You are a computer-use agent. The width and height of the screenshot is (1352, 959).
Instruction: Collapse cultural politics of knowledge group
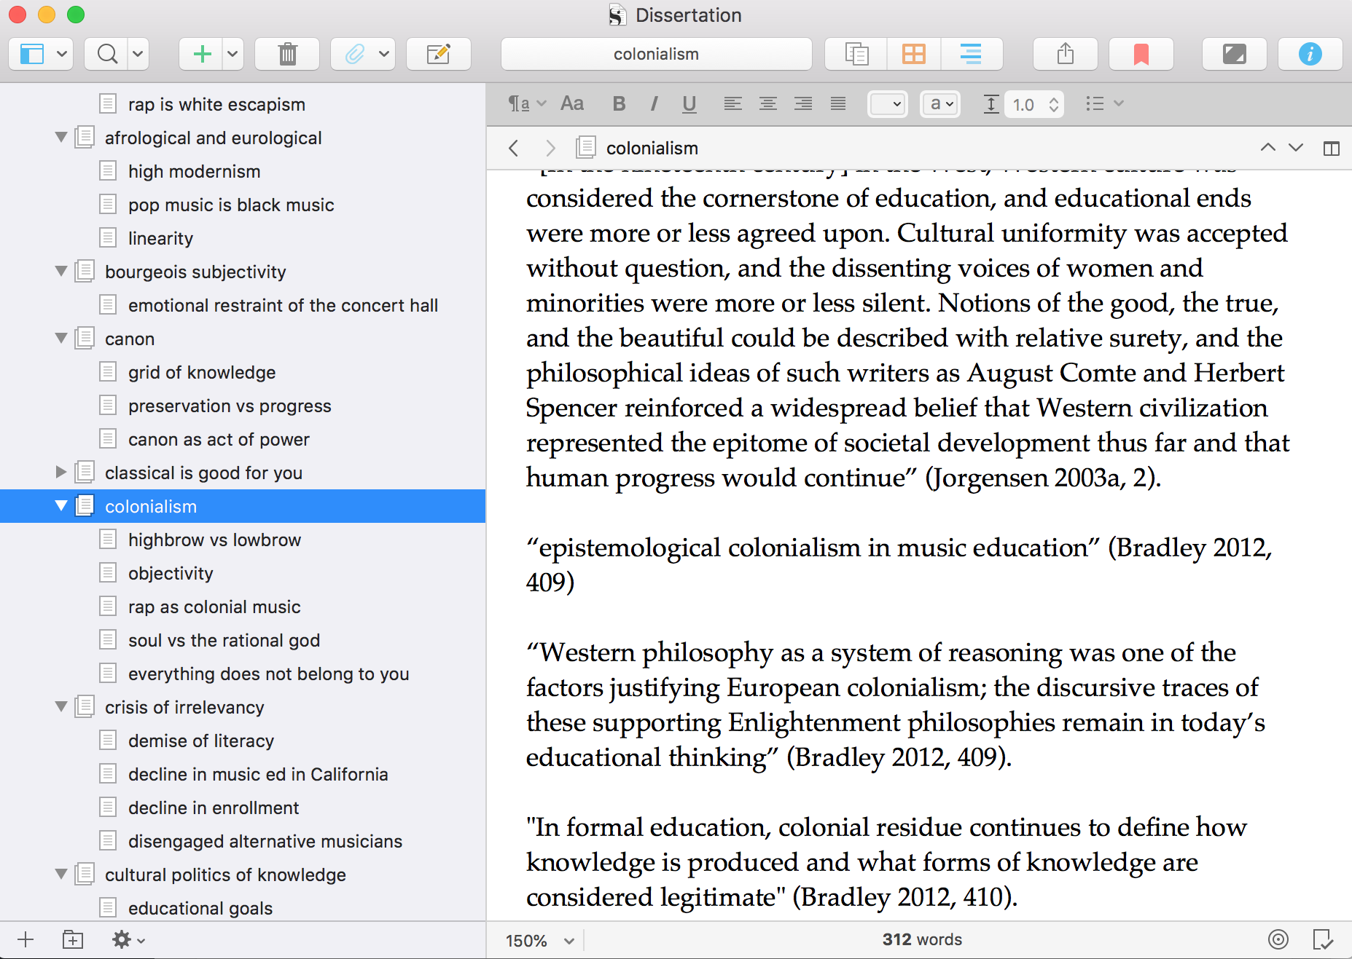[61, 875]
